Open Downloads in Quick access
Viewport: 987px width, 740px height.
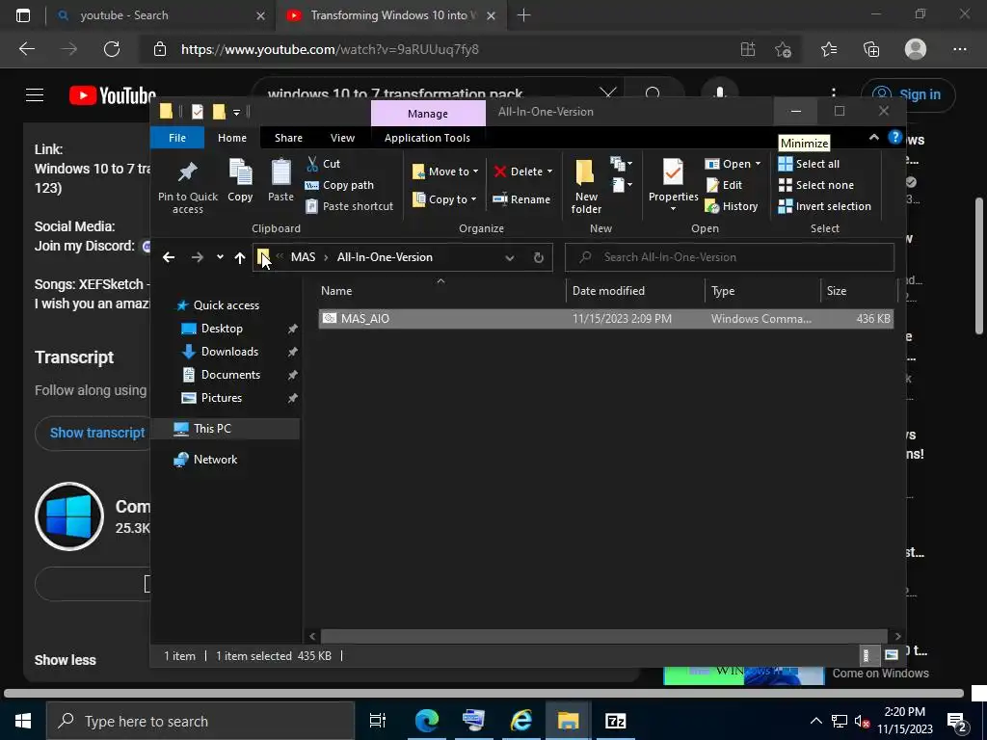(x=229, y=352)
